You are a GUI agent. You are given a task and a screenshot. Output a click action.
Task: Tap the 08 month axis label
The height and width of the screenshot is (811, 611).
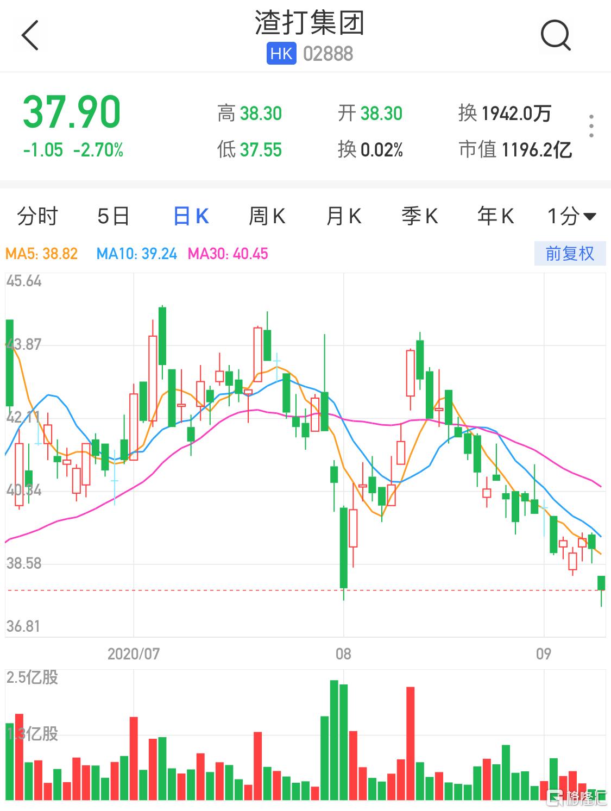tap(343, 653)
